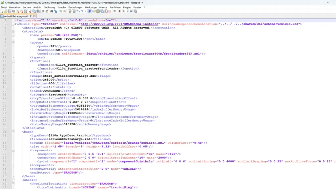Open the Datei menu
This screenshot has width=336, height=189.
(4, 7)
